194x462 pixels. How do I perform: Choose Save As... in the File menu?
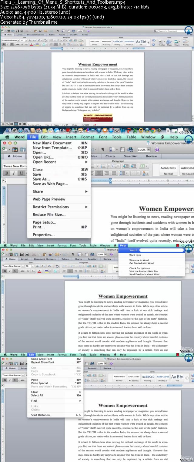click(x=59, y=179)
